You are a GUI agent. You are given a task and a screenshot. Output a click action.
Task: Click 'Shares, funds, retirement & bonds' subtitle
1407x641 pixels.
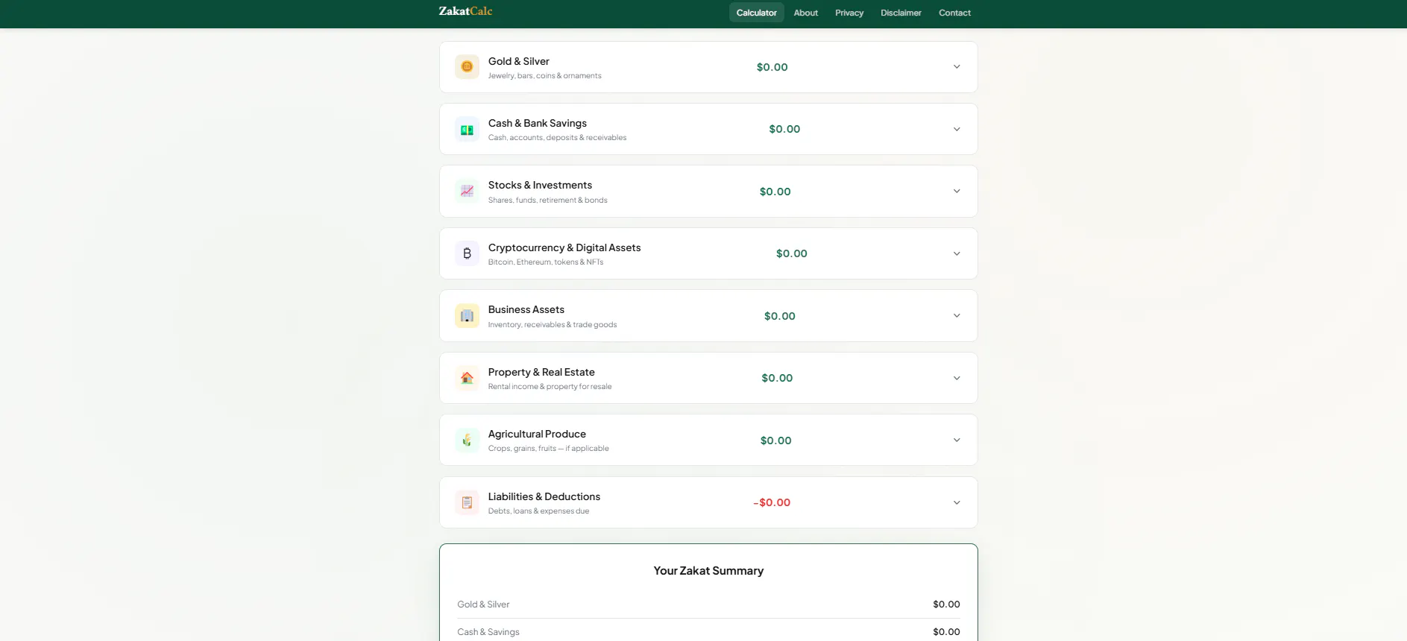coord(547,200)
